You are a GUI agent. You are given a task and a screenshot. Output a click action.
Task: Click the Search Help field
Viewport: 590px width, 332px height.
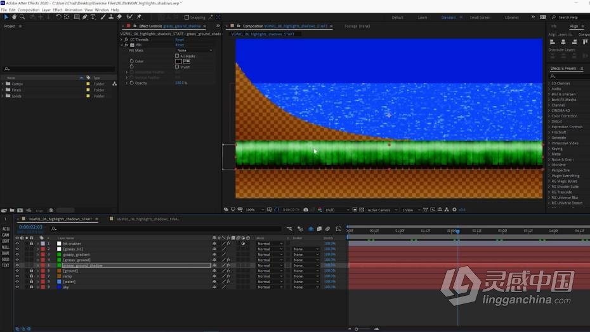click(x=570, y=17)
